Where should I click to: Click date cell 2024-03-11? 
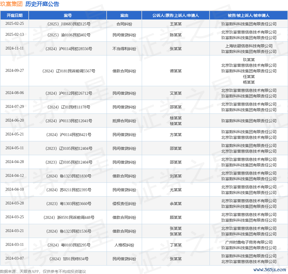click(15, 245)
